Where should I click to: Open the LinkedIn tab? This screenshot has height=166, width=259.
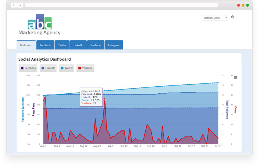tap(78, 45)
